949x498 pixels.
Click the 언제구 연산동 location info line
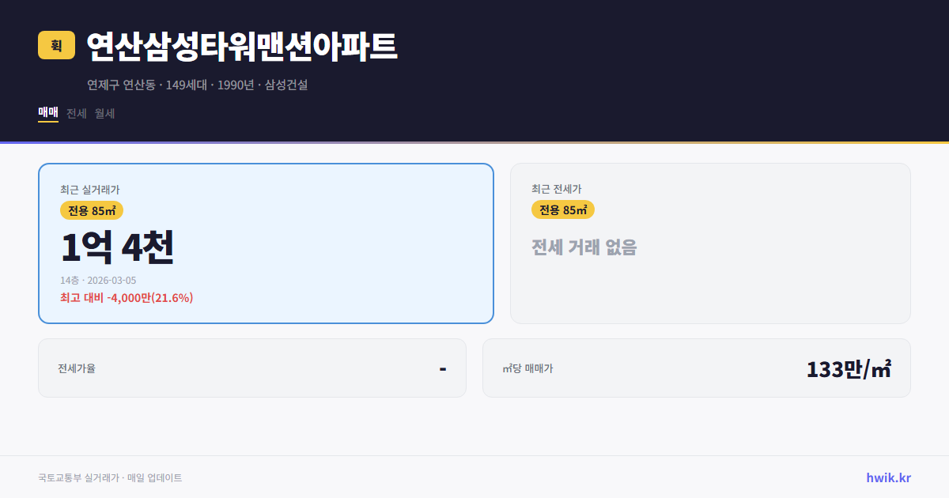pyautogui.click(x=200, y=85)
